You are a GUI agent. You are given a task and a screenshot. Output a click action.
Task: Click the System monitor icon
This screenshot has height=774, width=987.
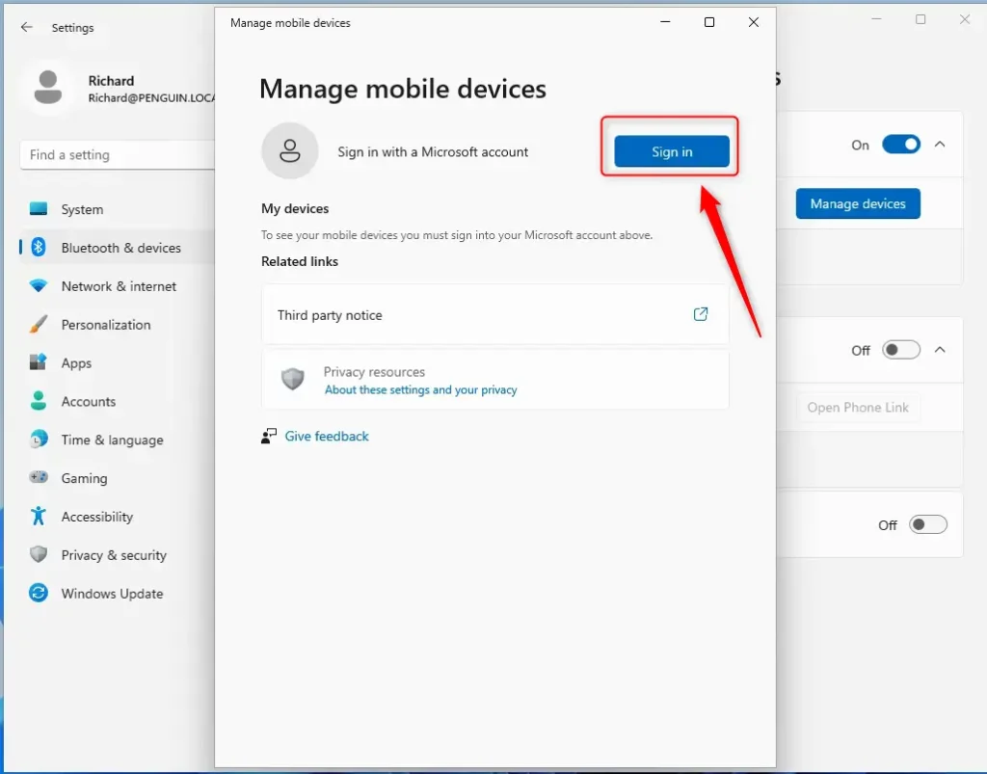click(39, 209)
